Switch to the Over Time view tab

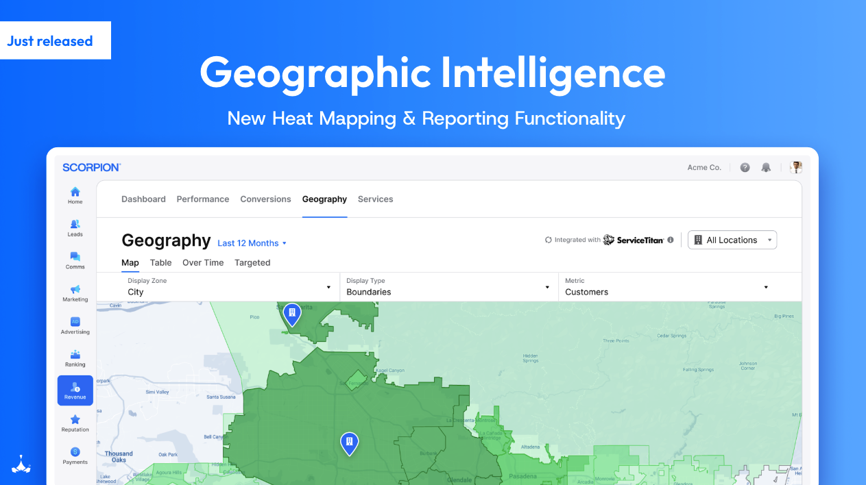pos(203,263)
